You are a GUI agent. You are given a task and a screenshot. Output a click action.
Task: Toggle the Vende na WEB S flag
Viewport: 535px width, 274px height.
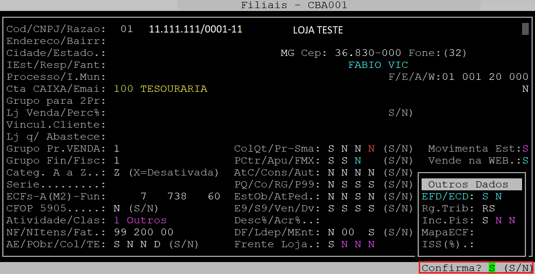point(525,161)
